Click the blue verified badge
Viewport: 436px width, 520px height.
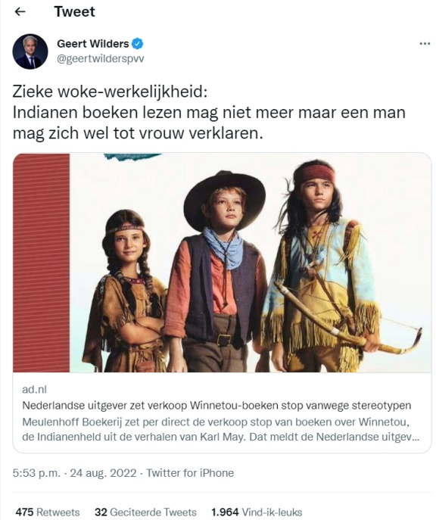pos(138,43)
